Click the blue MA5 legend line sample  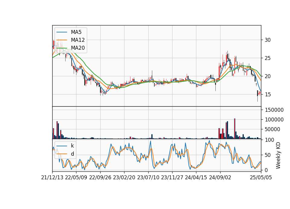[62, 32]
